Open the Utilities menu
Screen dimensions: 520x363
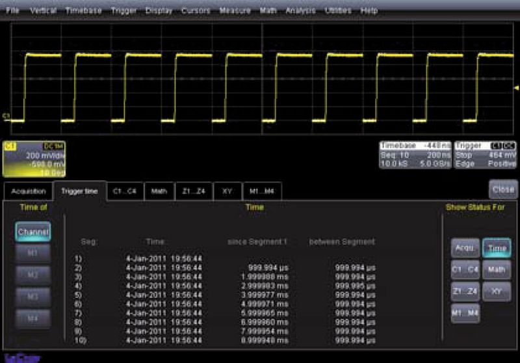(337, 11)
